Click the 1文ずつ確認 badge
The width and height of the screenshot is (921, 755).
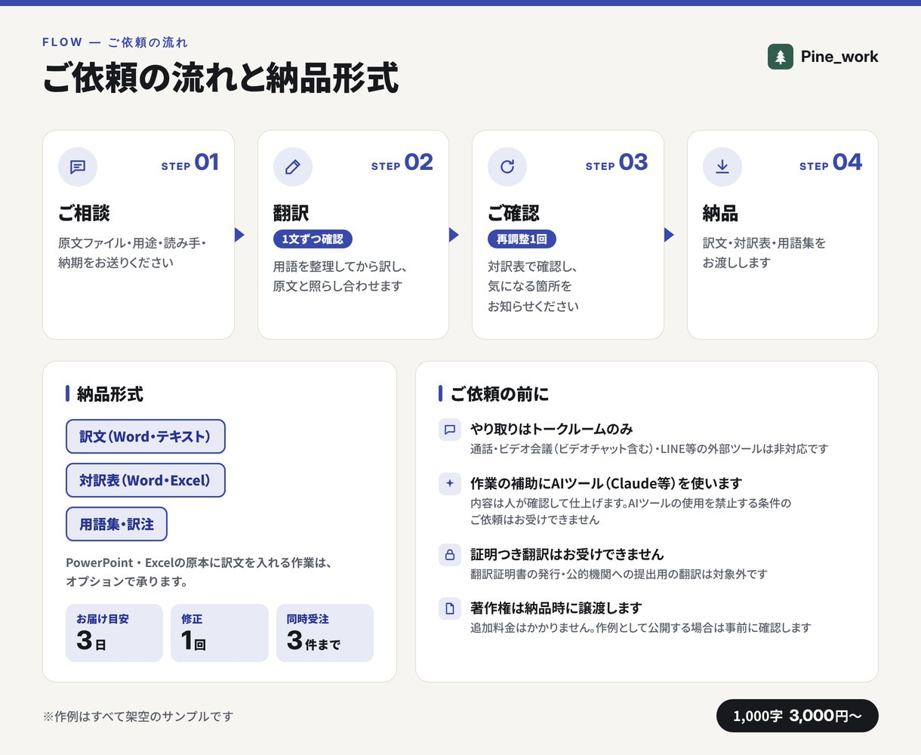point(313,239)
